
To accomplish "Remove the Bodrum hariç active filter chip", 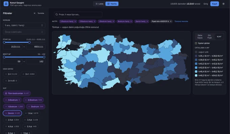I will (x=131, y=22).
